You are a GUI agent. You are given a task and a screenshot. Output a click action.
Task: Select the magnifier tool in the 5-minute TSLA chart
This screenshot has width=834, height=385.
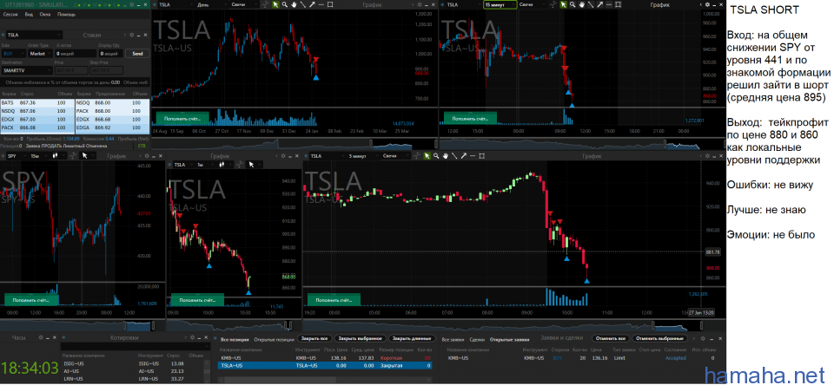point(435,156)
